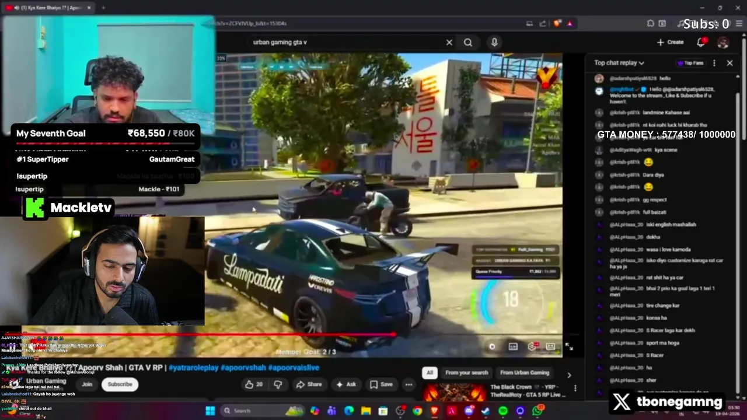The width and height of the screenshot is (747, 420).
Task: Toggle autoplay switch in the video player
Action: (x=492, y=346)
